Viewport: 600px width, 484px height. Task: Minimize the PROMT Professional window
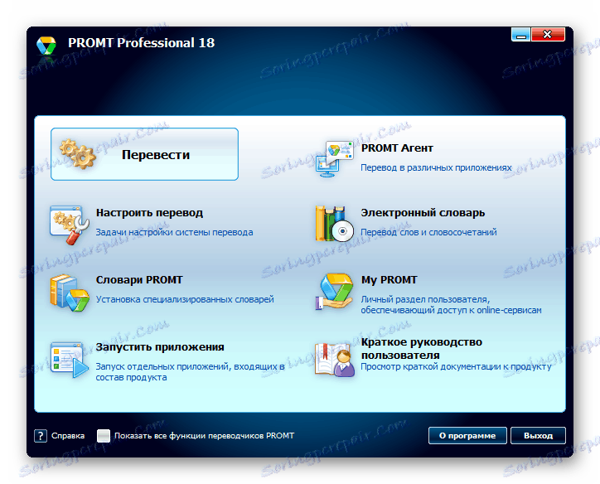point(520,35)
